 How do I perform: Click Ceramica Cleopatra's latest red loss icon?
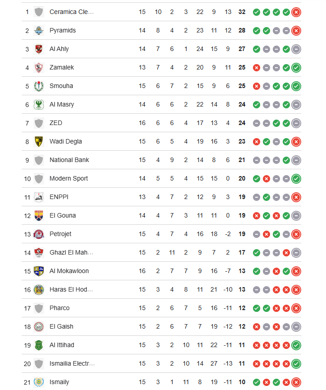(296, 12)
